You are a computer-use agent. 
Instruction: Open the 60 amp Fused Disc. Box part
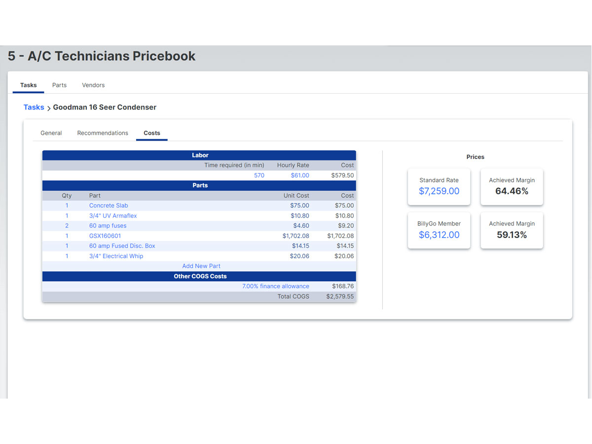click(x=122, y=246)
